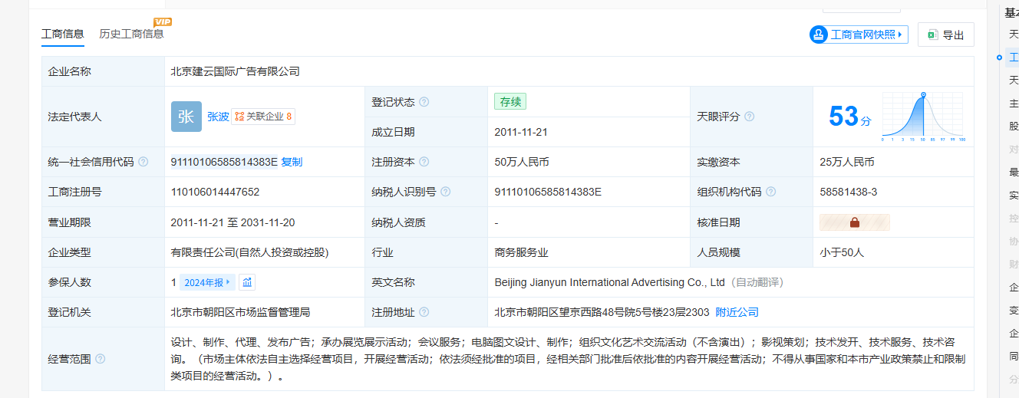Click help icon next to 天眼评分
1019x398 pixels.
pos(750,117)
